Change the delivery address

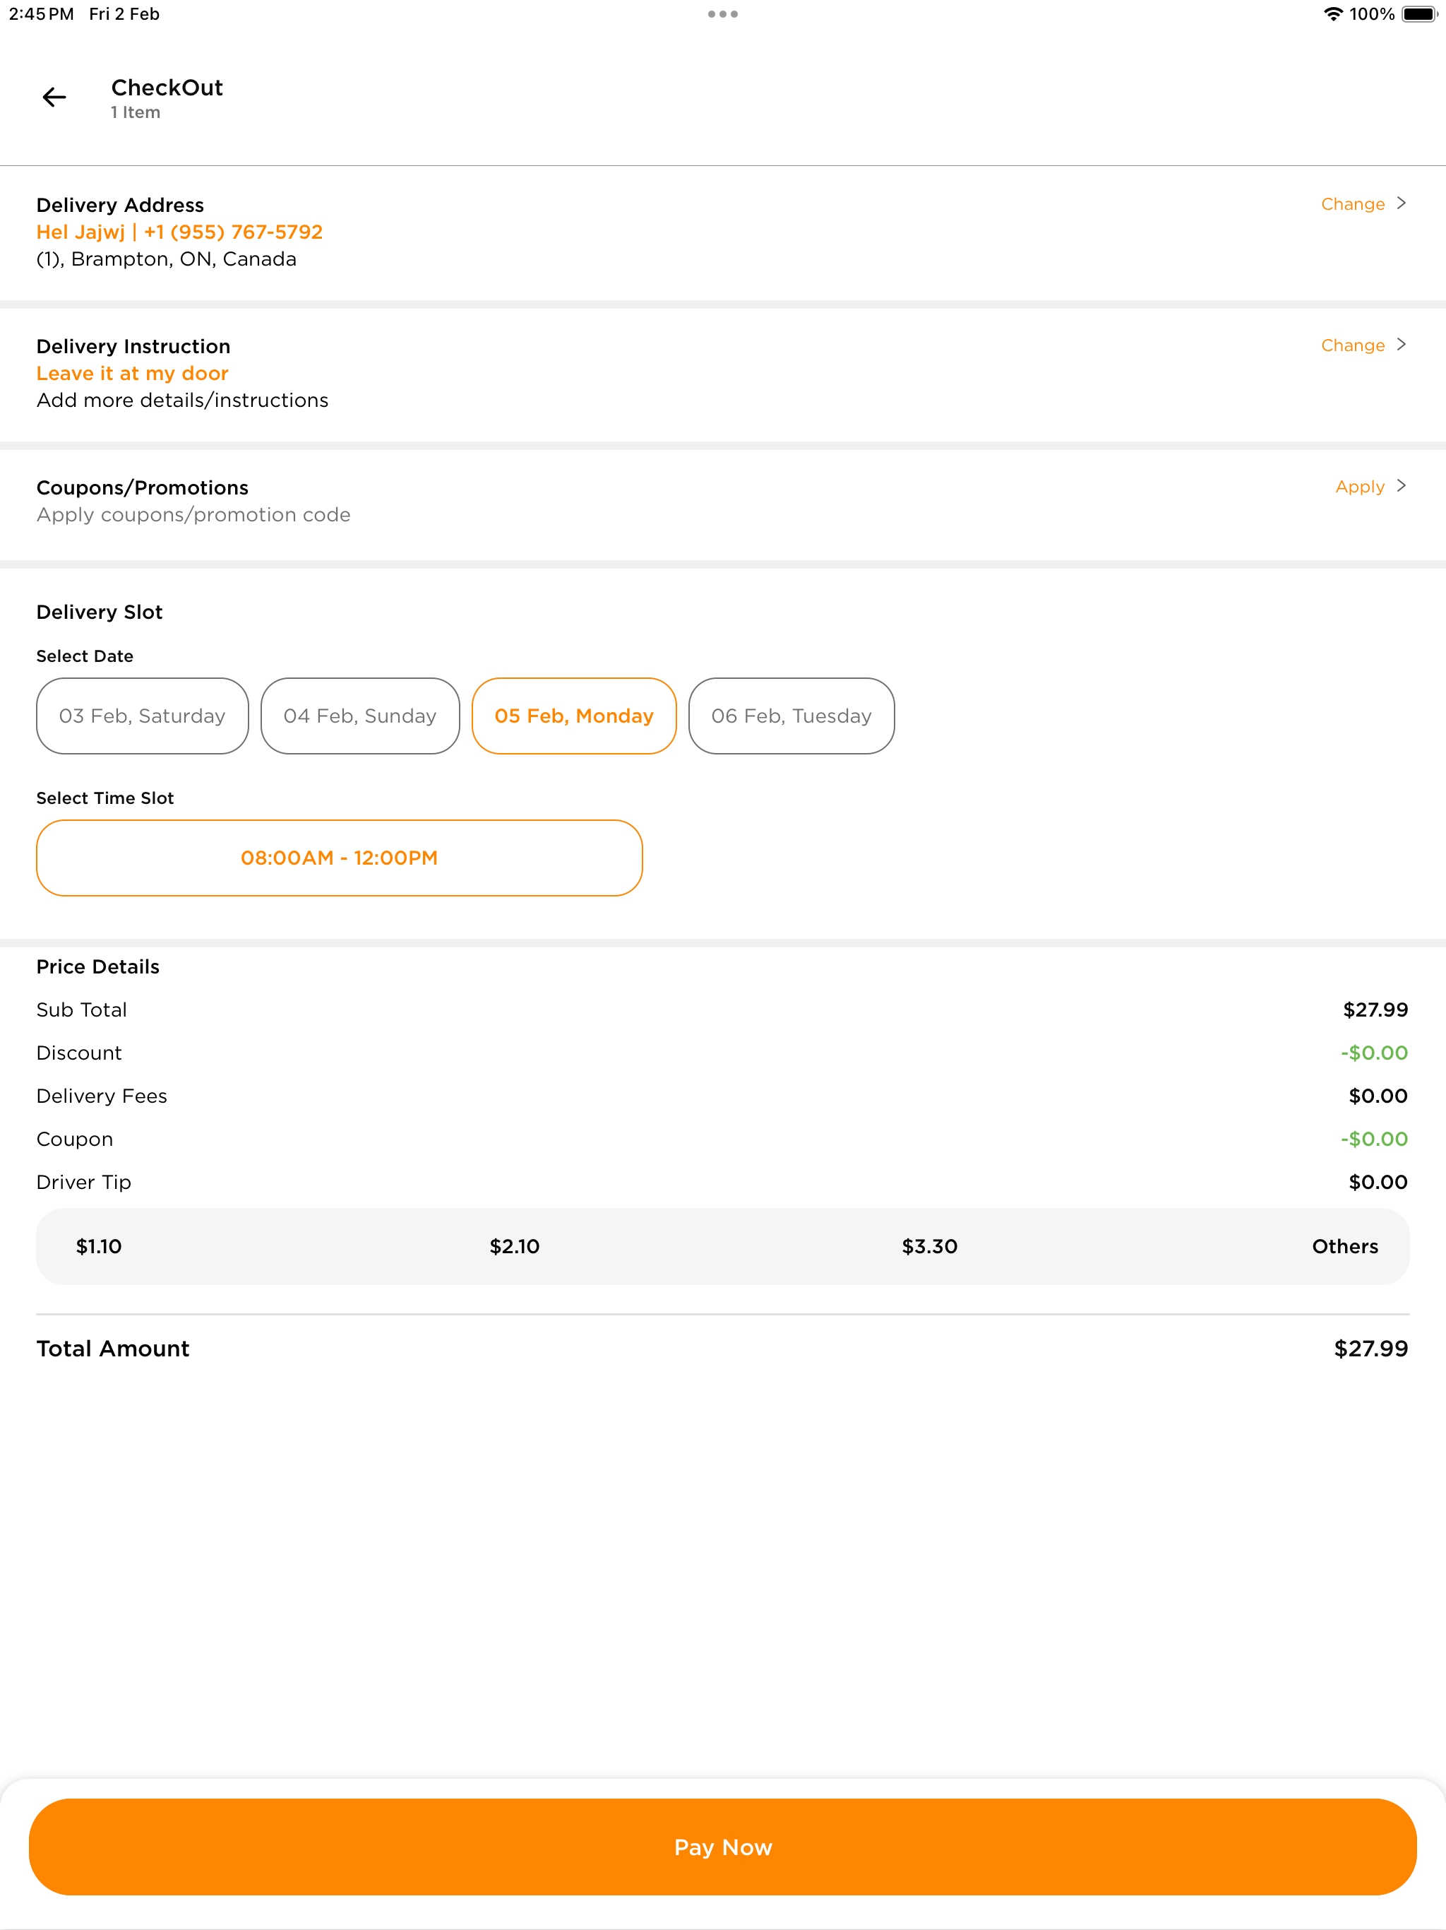pos(1353,204)
